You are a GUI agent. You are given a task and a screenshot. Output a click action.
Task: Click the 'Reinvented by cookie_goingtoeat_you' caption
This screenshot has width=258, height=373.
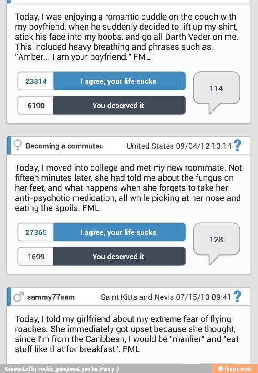(61, 369)
